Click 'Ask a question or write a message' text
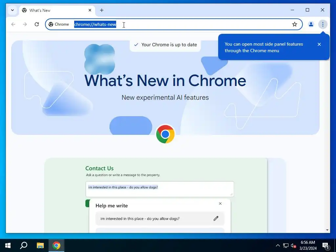Viewport: 336px width, 252px height. click(x=123, y=175)
